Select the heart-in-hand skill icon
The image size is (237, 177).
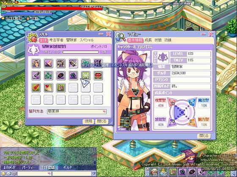click(48, 88)
